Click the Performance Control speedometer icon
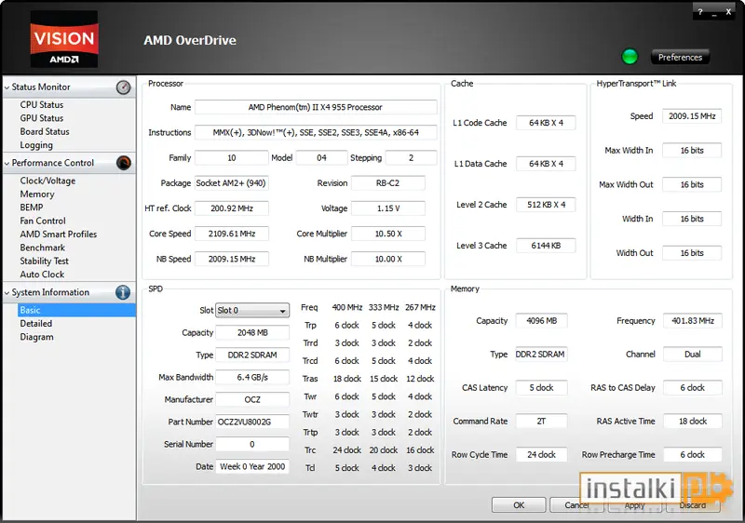The width and height of the screenshot is (745, 523). click(124, 163)
